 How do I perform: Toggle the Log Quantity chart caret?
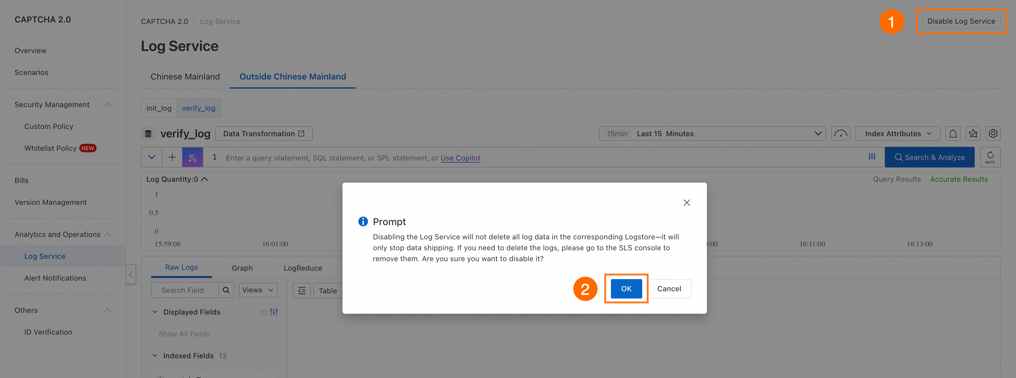(x=204, y=179)
